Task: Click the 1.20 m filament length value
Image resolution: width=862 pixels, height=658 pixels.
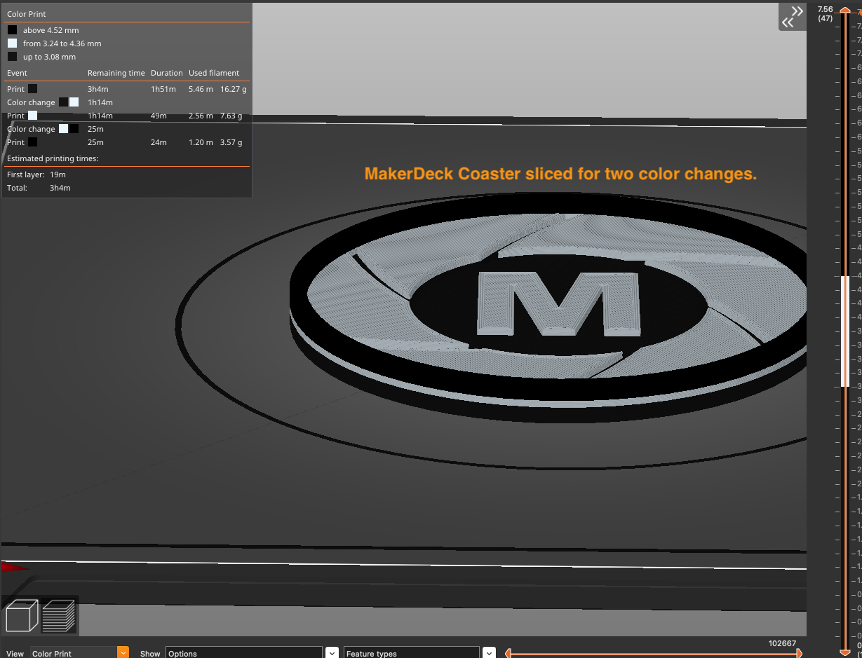Action: [x=201, y=142]
